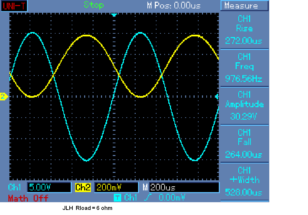Image resolution: width=308 pixels, height=215 pixels.
Task: Click the yellow channel 2 ground marker
Action: [x=4, y=96]
